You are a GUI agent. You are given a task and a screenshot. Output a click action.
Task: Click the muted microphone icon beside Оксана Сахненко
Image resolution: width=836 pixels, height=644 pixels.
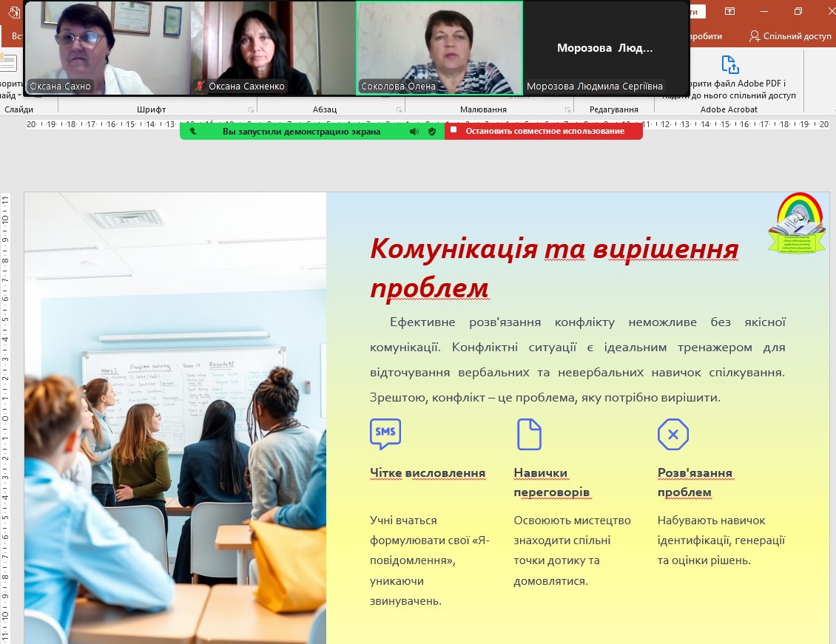(199, 87)
